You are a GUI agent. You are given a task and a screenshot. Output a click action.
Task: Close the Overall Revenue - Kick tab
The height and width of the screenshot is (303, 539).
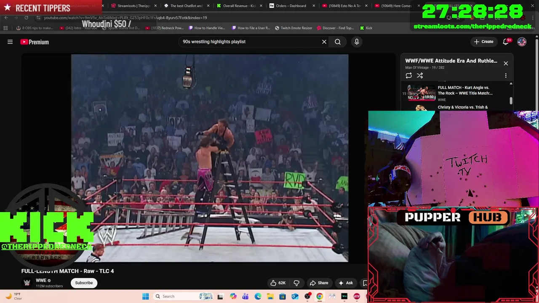[x=261, y=6]
